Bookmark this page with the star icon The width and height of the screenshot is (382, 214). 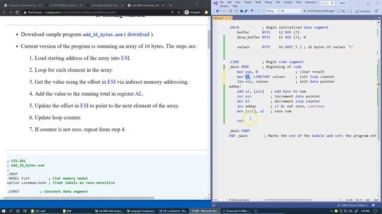click(179, 12)
